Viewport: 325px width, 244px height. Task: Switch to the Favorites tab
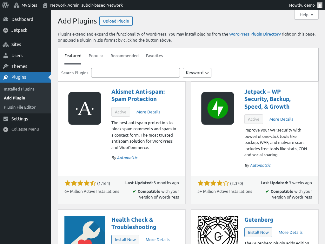click(x=155, y=56)
